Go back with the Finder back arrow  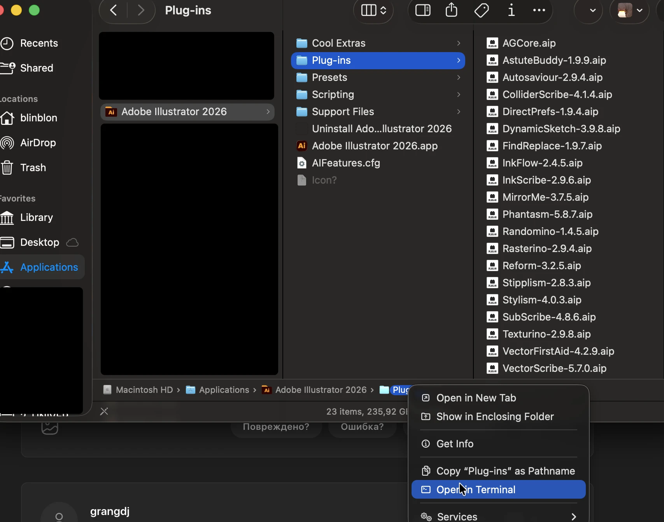tap(114, 11)
